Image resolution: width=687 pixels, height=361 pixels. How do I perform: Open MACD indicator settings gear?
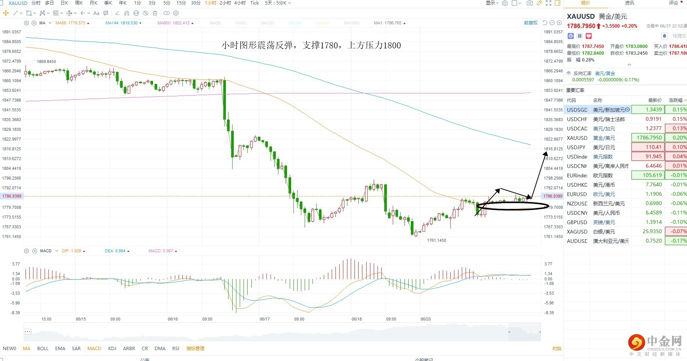(x=26, y=251)
